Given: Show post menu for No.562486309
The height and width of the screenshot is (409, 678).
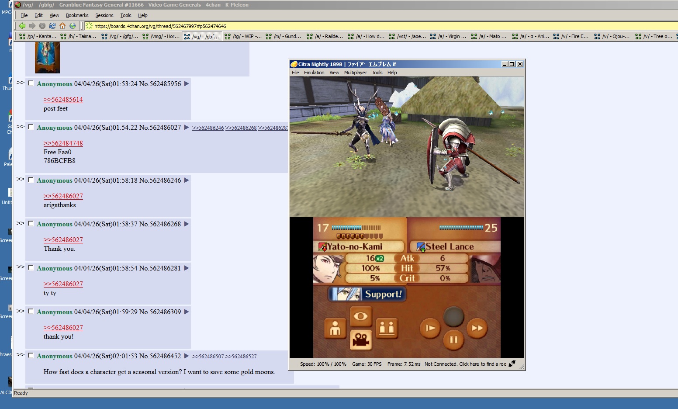Looking at the screenshot, I should point(187,312).
